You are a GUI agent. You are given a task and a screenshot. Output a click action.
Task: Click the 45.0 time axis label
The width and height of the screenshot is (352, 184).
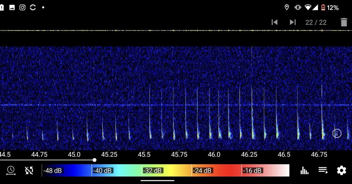coord(74,154)
